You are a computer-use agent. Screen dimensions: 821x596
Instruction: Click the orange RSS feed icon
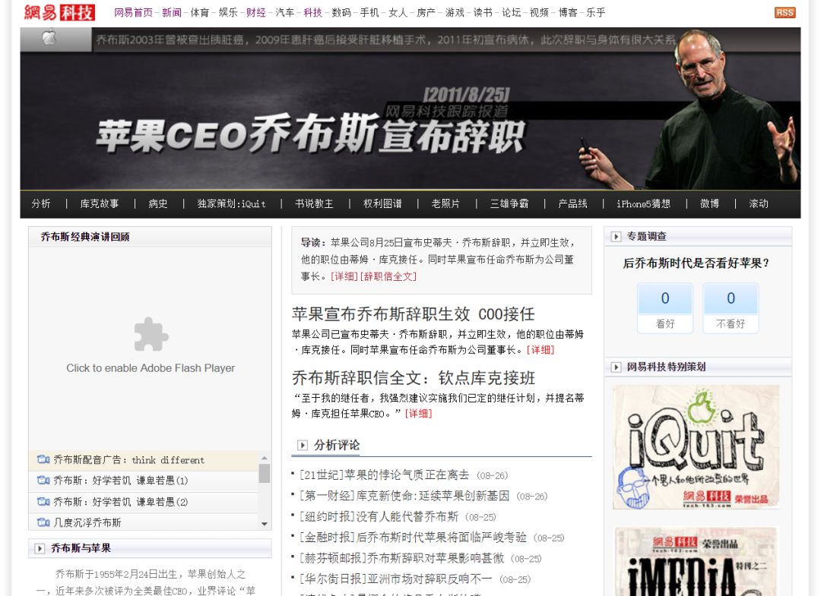pos(785,12)
